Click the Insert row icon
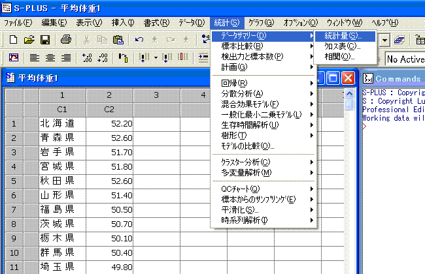Image resolution: width=425 pixels, height=274 pixels. pos(203,57)
